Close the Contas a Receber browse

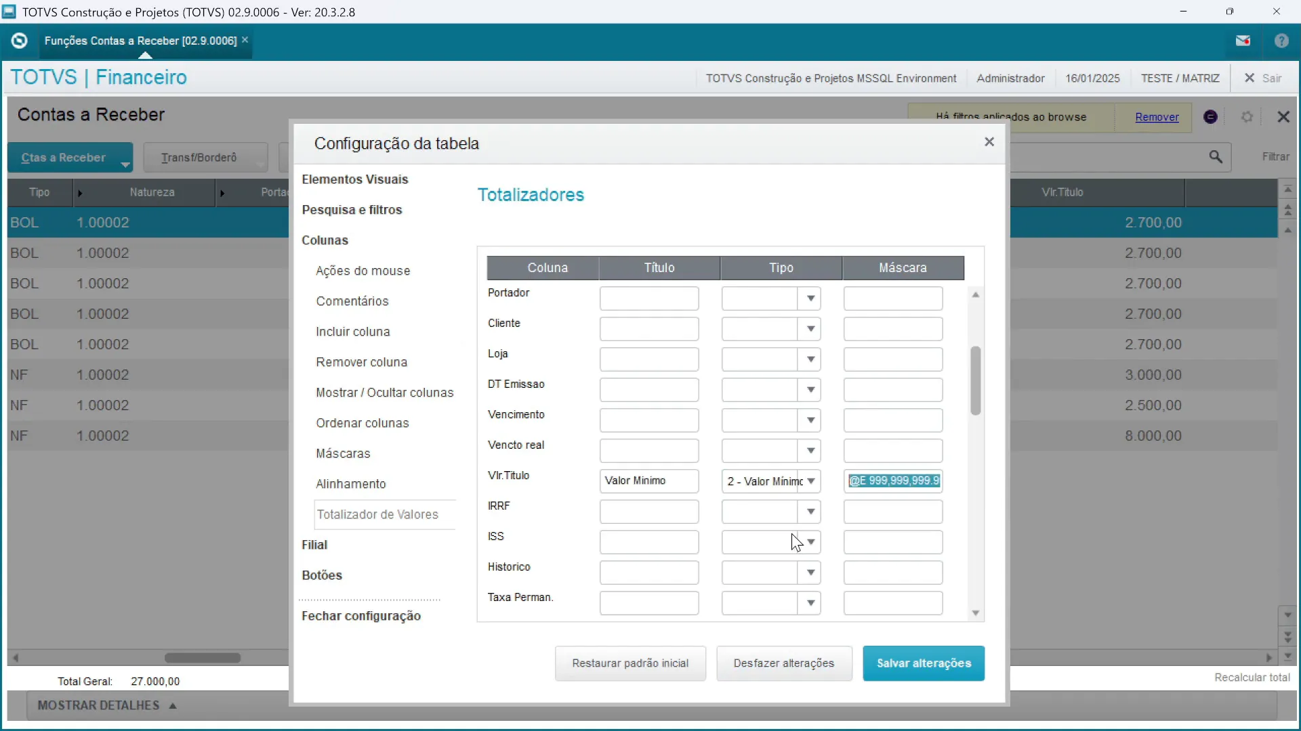tap(1283, 116)
